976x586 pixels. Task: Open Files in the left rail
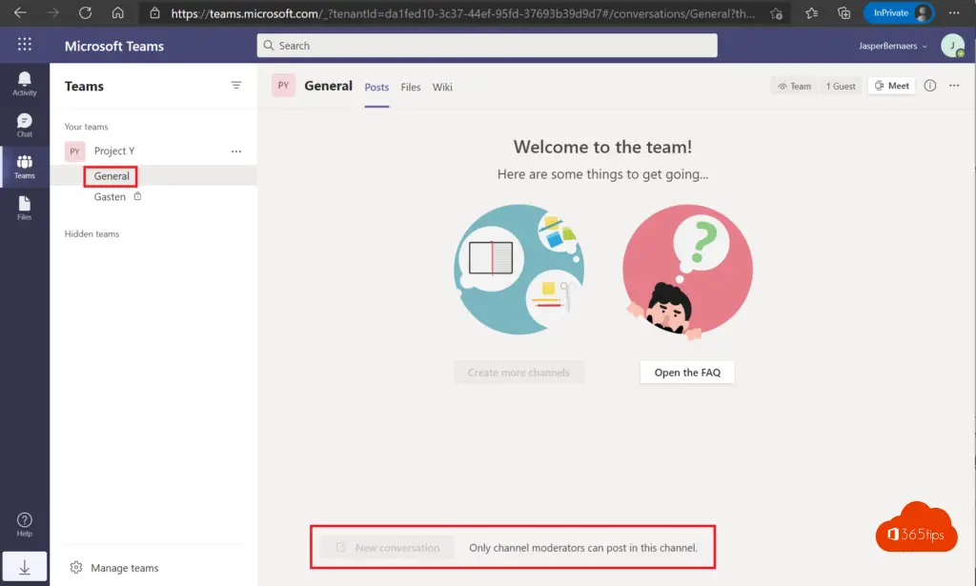[25, 208]
